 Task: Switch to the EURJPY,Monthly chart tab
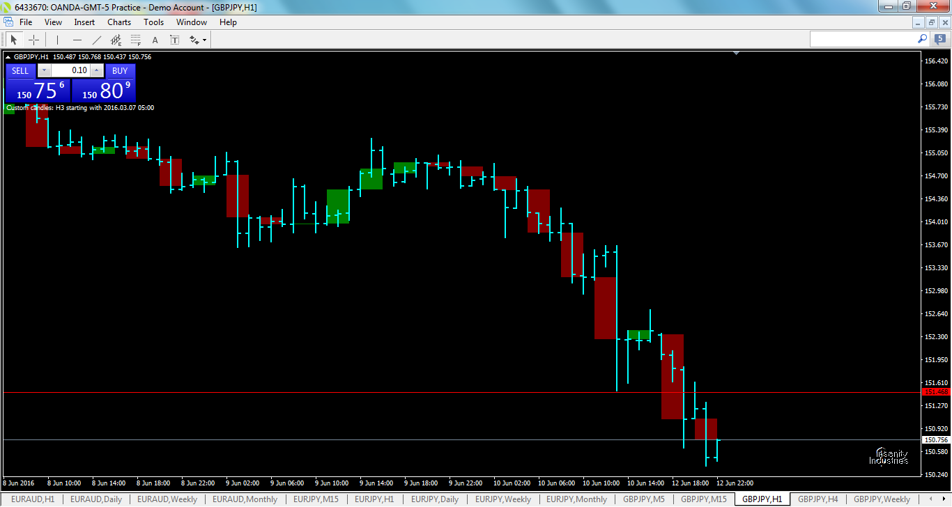[x=576, y=499]
